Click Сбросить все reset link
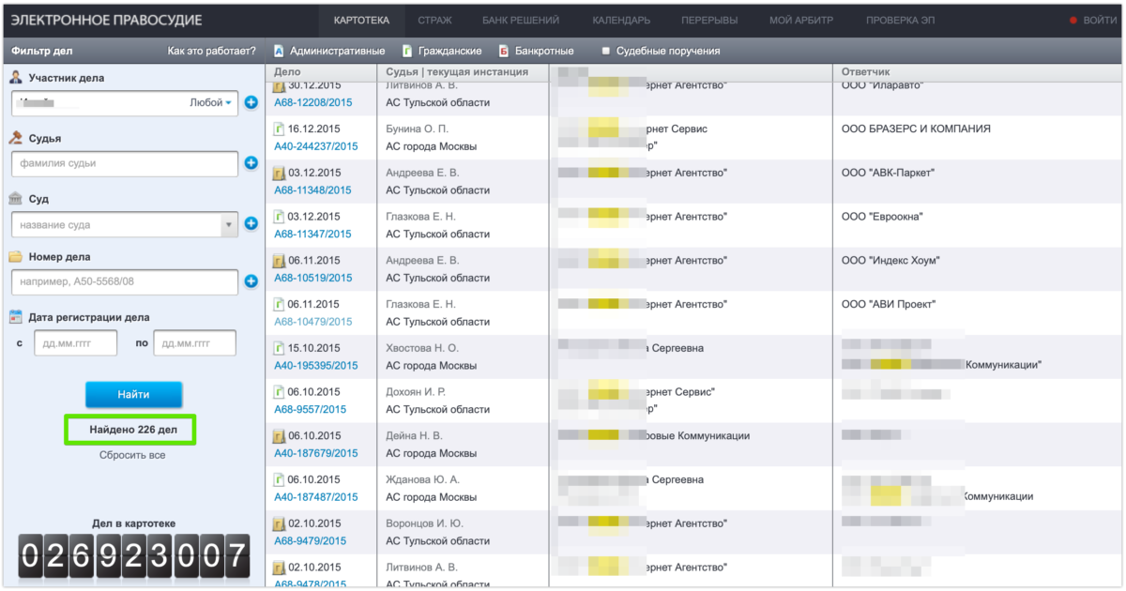 click(132, 455)
